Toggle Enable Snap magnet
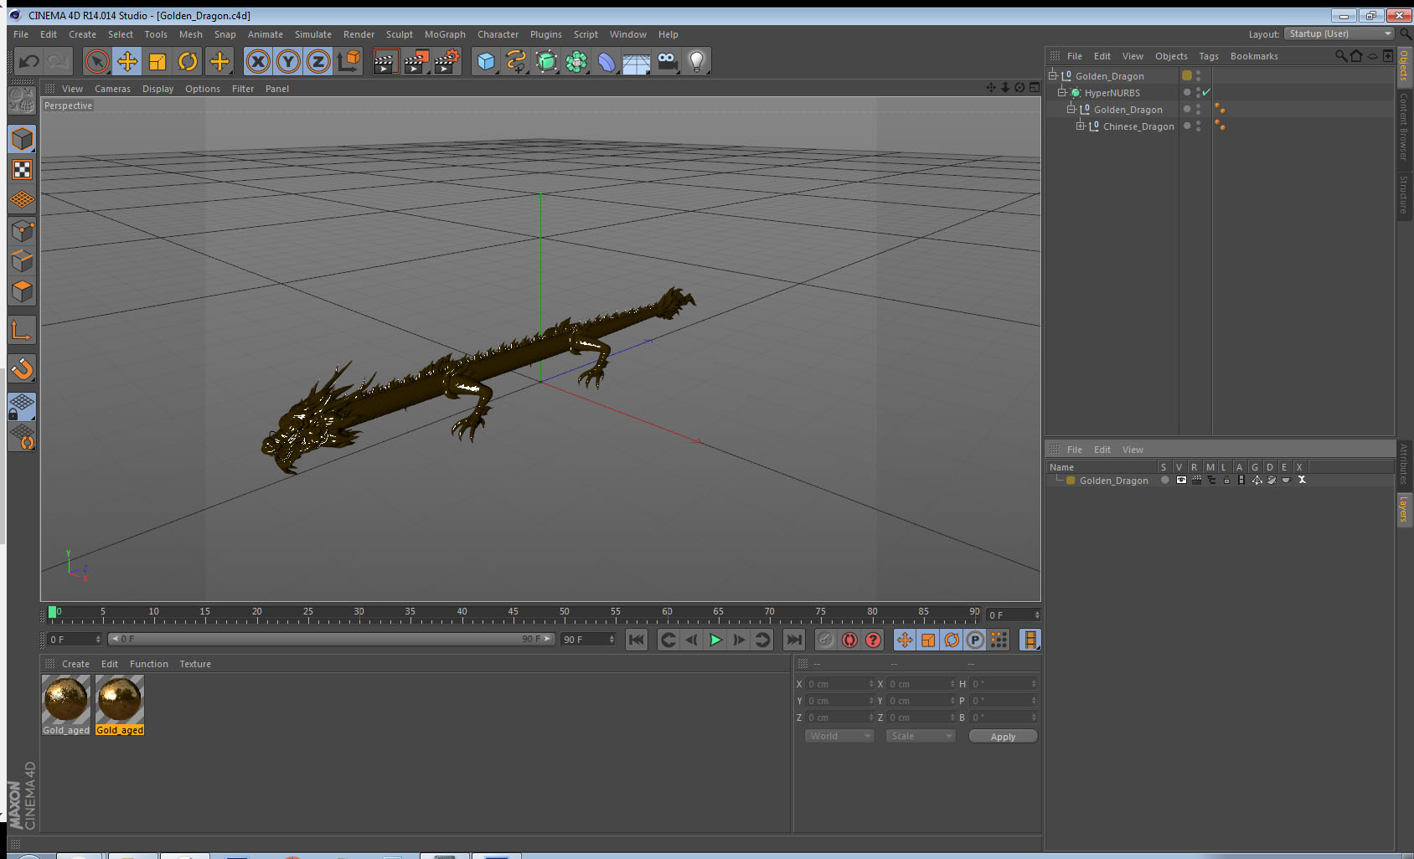This screenshot has width=1414, height=859. [23, 368]
